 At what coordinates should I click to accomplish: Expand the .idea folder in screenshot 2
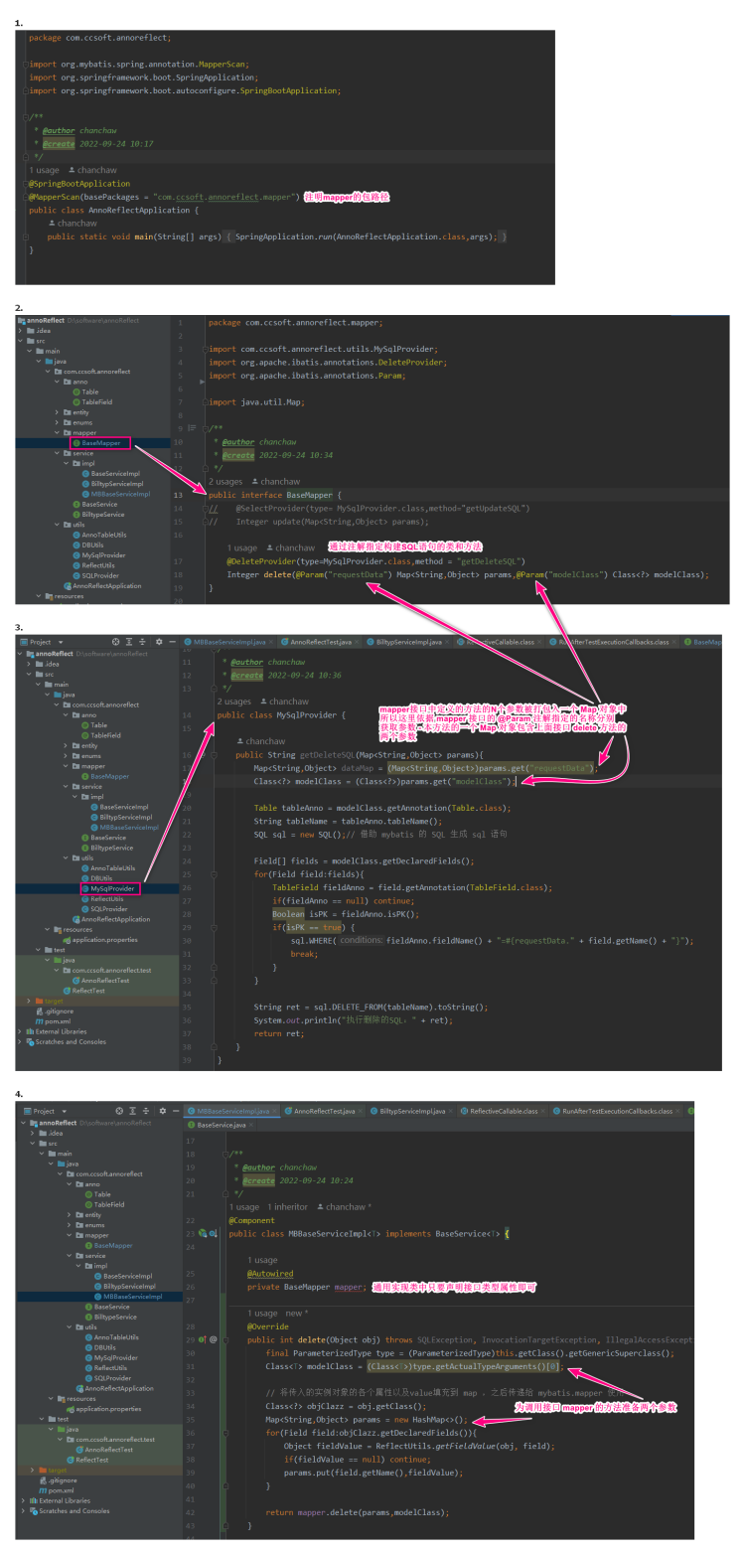[x=20, y=331]
